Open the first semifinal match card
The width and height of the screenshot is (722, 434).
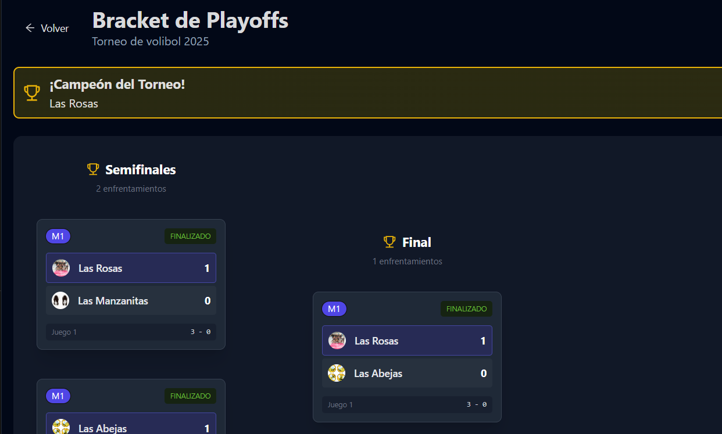pos(131,284)
